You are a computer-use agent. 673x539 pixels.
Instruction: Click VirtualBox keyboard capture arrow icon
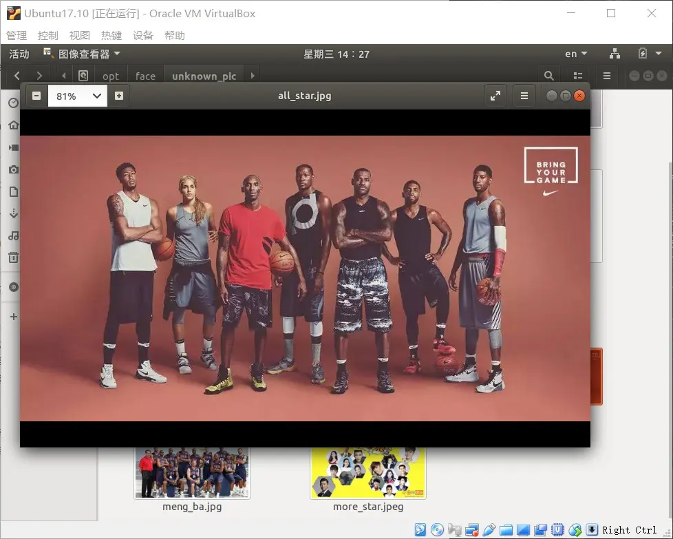(x=592, y=530)
